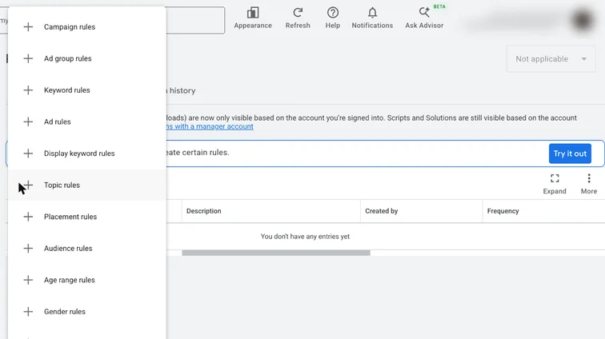The width and height of the screenshot is (605, 339).
Task: Select Age range rules entry
Action: coord(87,280)
